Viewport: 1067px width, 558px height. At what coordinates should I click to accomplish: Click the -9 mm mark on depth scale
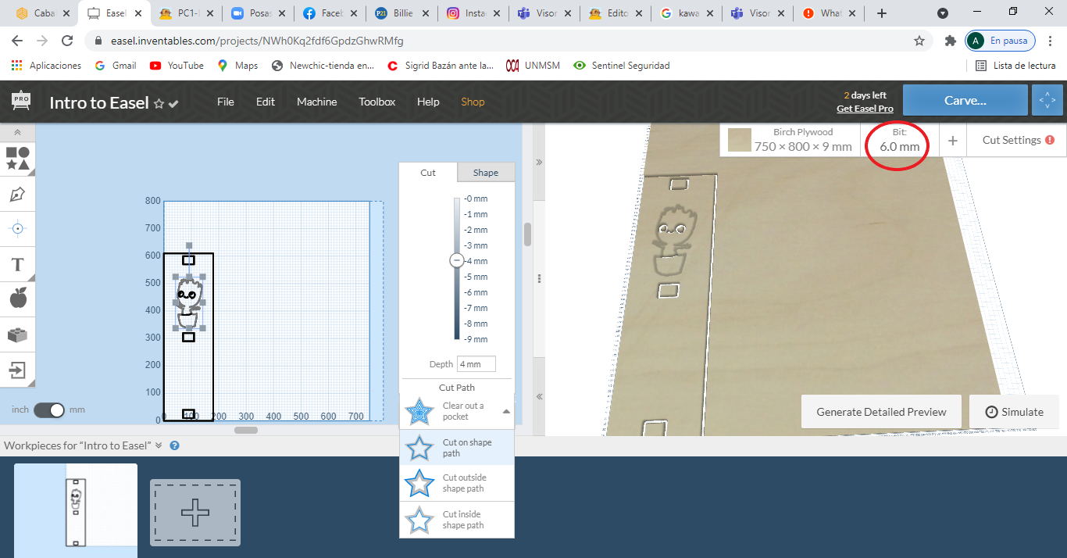[x=475, y=339]
